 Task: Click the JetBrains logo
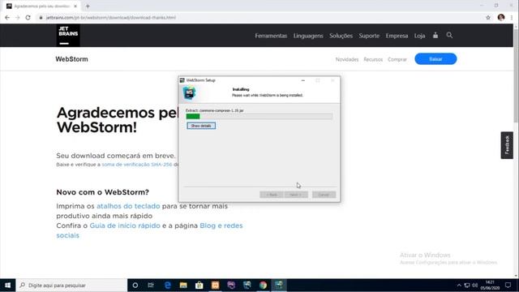coord(68,35)
